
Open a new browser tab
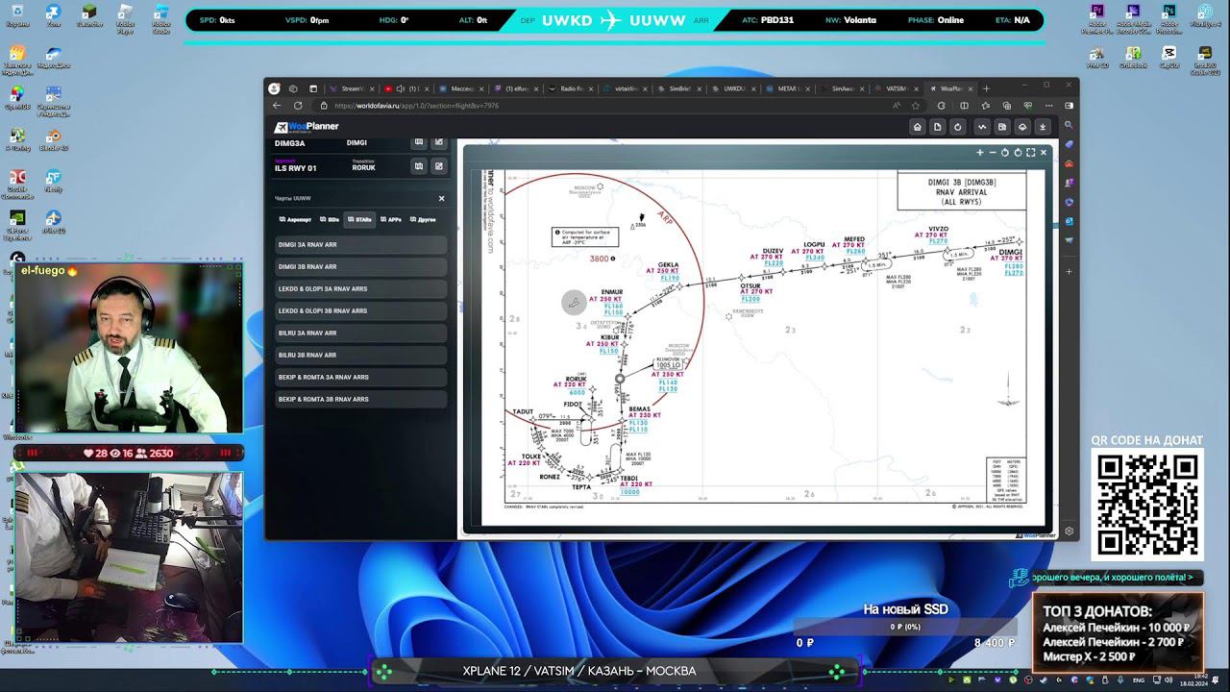coord(986,88)
